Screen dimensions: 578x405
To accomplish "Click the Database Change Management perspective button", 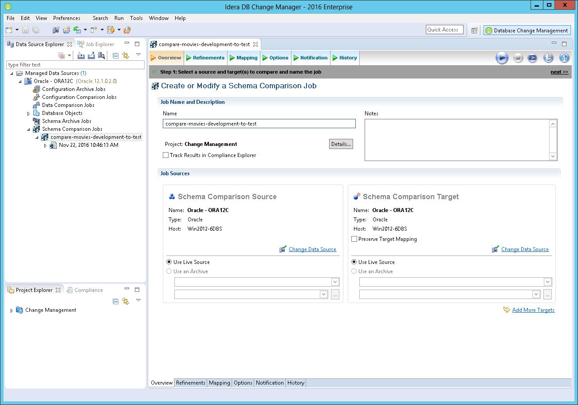I will click(x=527, y=30).
